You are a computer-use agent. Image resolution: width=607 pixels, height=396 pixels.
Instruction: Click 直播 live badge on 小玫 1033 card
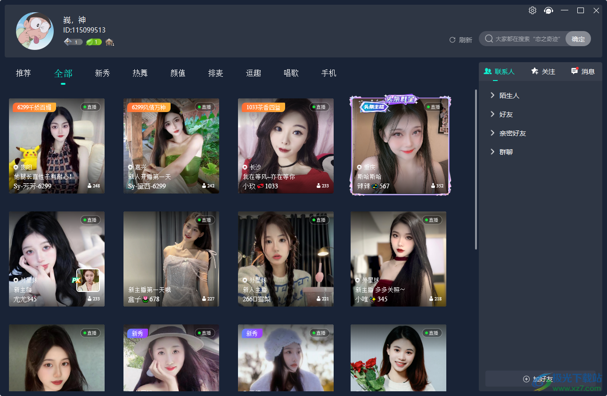(x=319, y=107)
